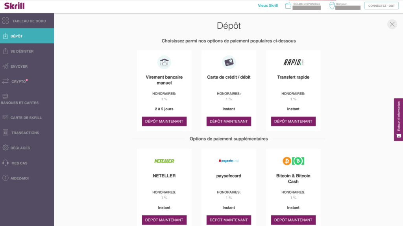Click the paysafecard logo
This screenshot has height=226, width=403.
pos(229,161)
